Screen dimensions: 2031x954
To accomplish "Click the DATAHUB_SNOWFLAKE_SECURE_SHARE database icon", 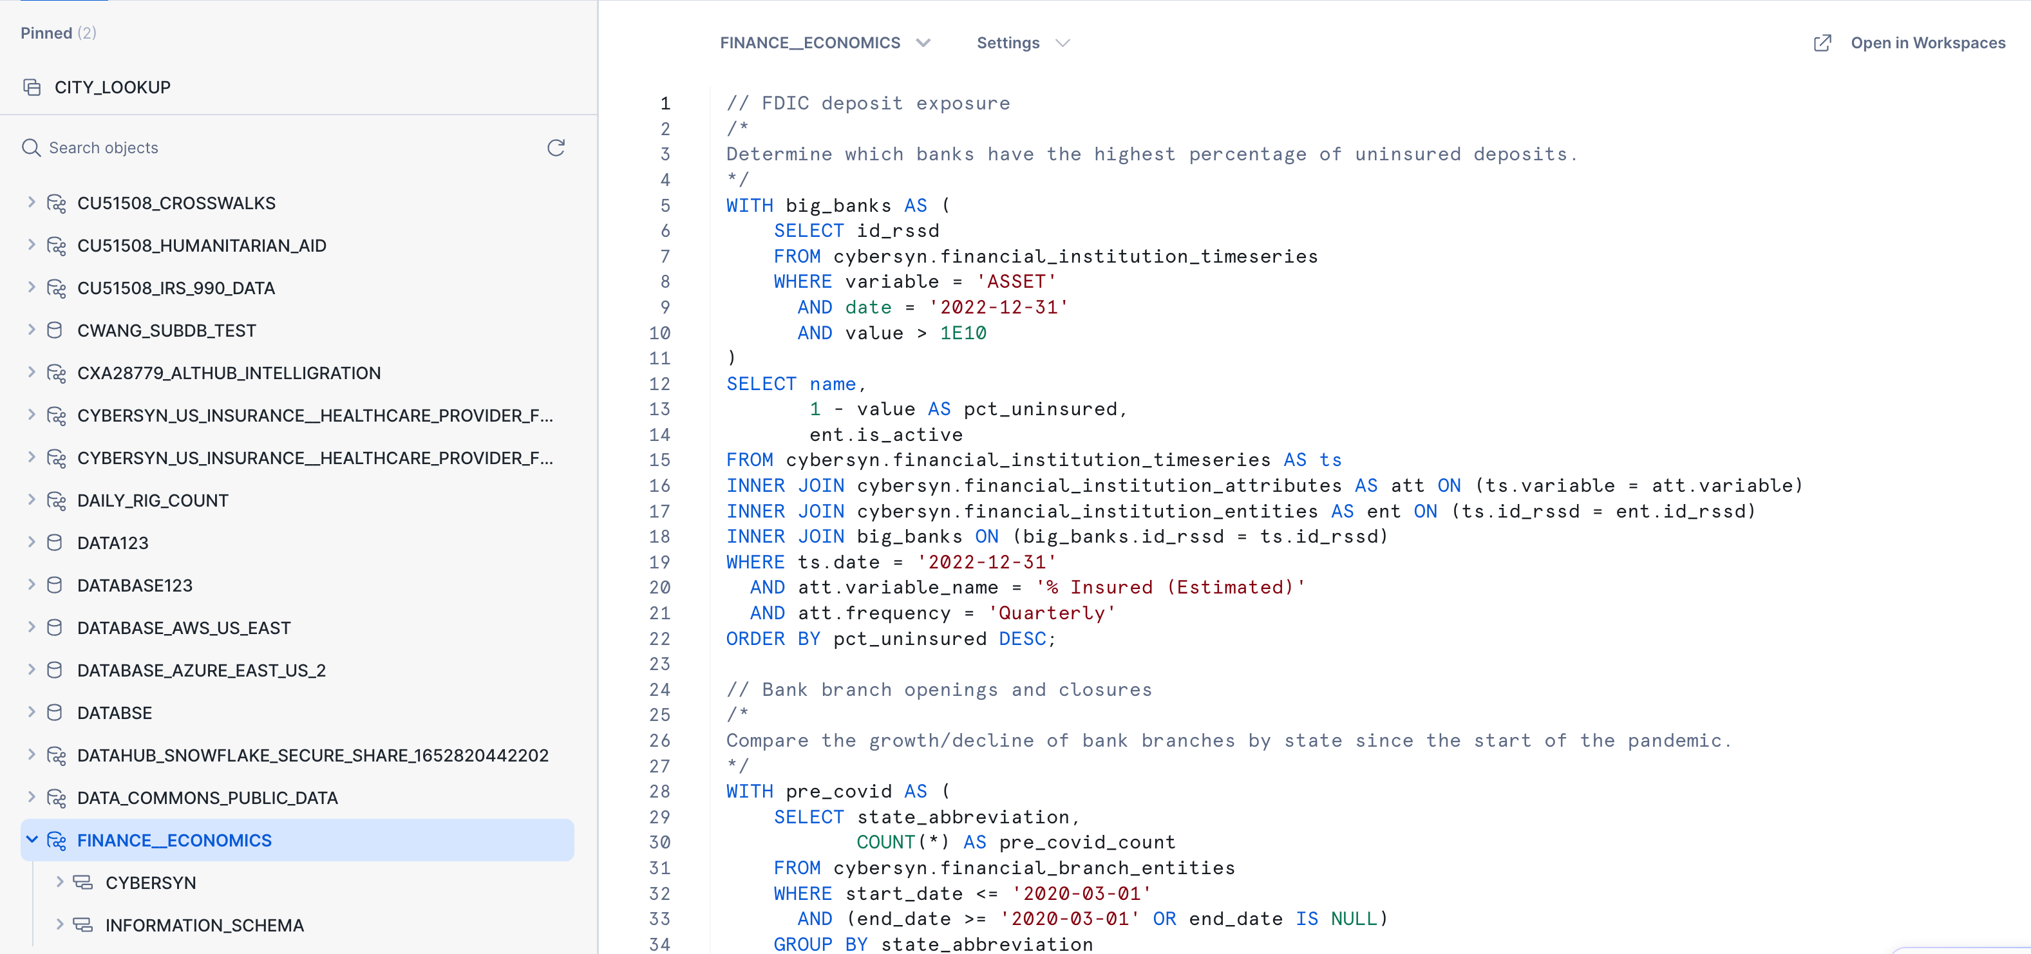I will point(56,755).
